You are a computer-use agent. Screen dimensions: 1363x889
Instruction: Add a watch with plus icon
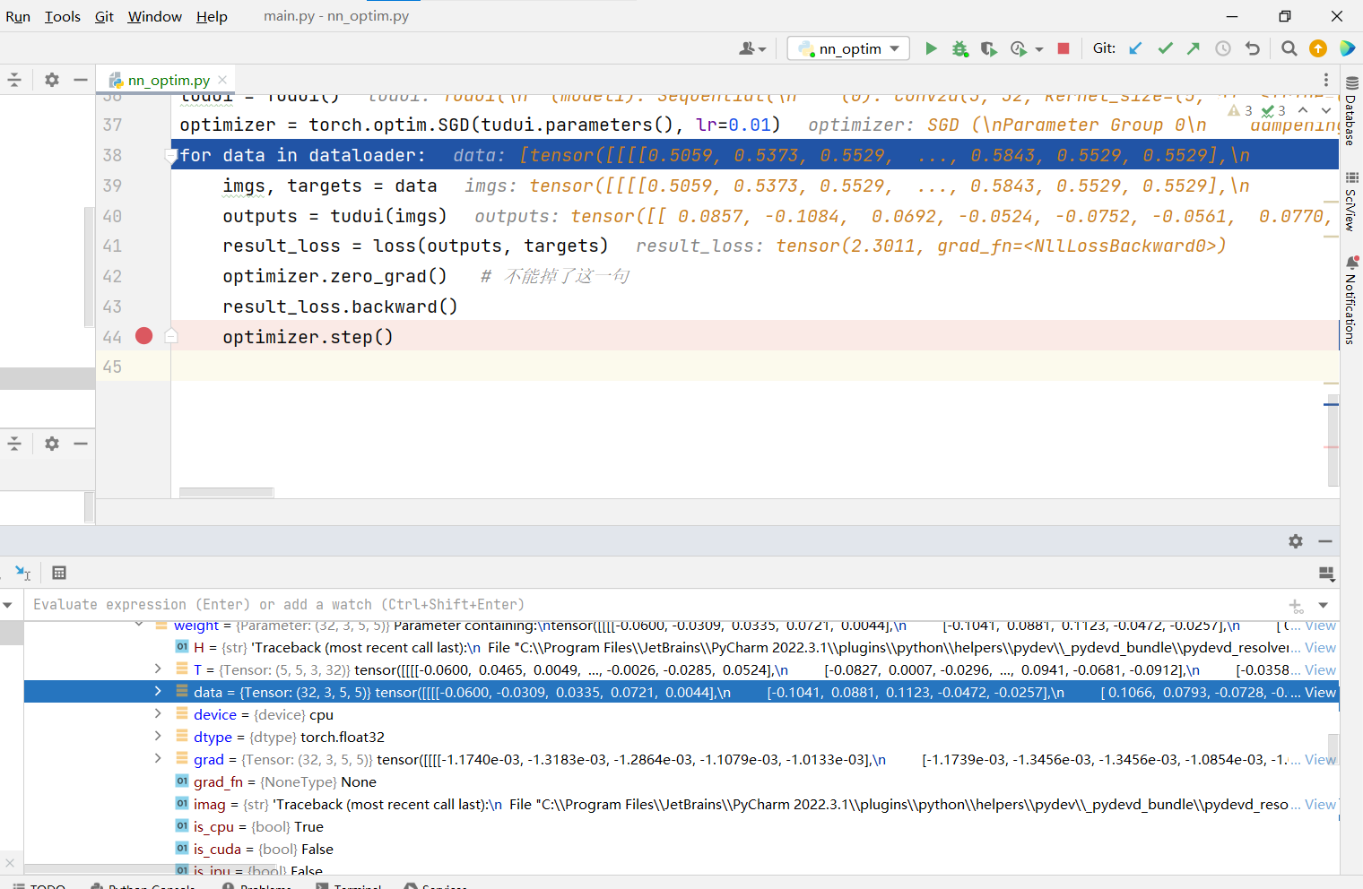pos(1296,605)
